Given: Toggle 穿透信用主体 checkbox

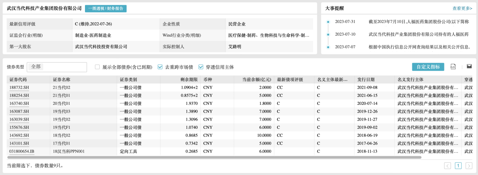Looking at the screenshot, I should (201, 67).
